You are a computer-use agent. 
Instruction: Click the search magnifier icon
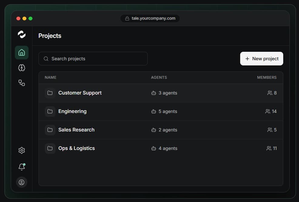pos(46,59)
